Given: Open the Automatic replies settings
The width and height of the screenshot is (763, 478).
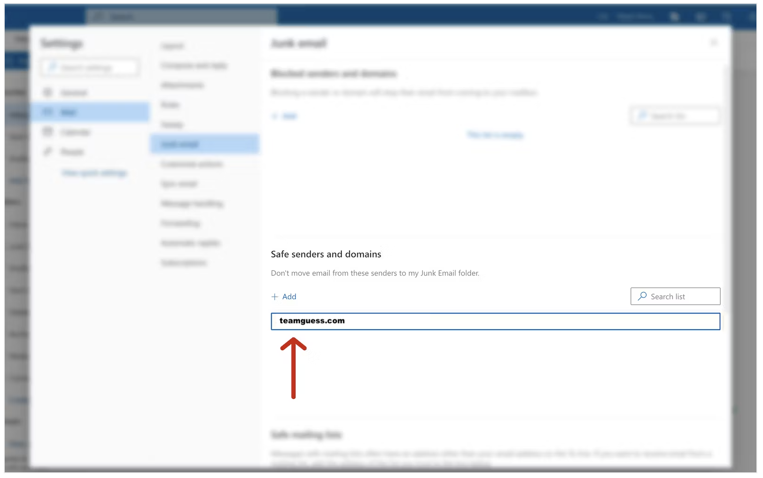Looking at the screenshot, I should (x=190, y=243).
